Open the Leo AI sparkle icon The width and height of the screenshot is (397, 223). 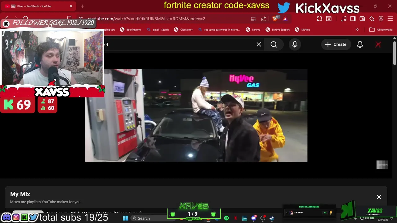point(372,19)
